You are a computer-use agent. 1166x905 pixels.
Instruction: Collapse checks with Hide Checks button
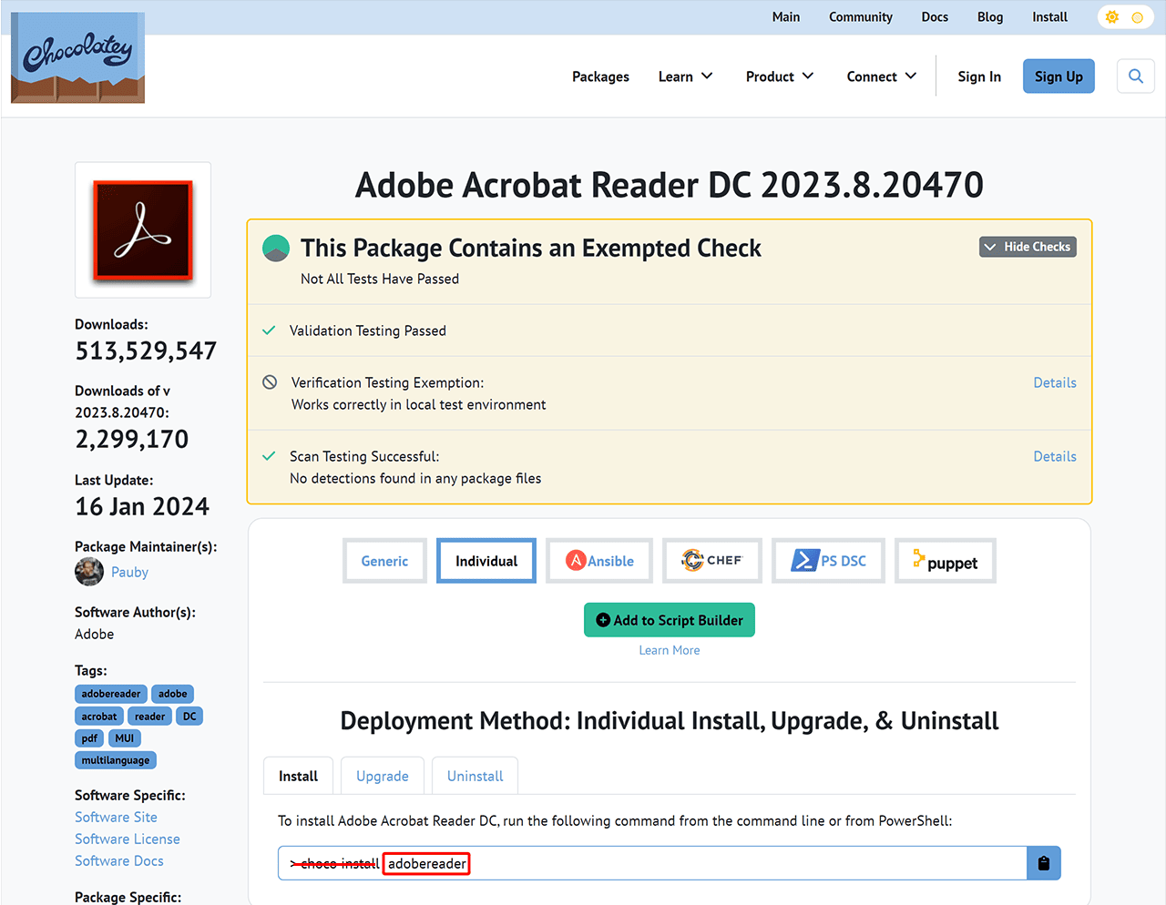tap(1028, 247)
